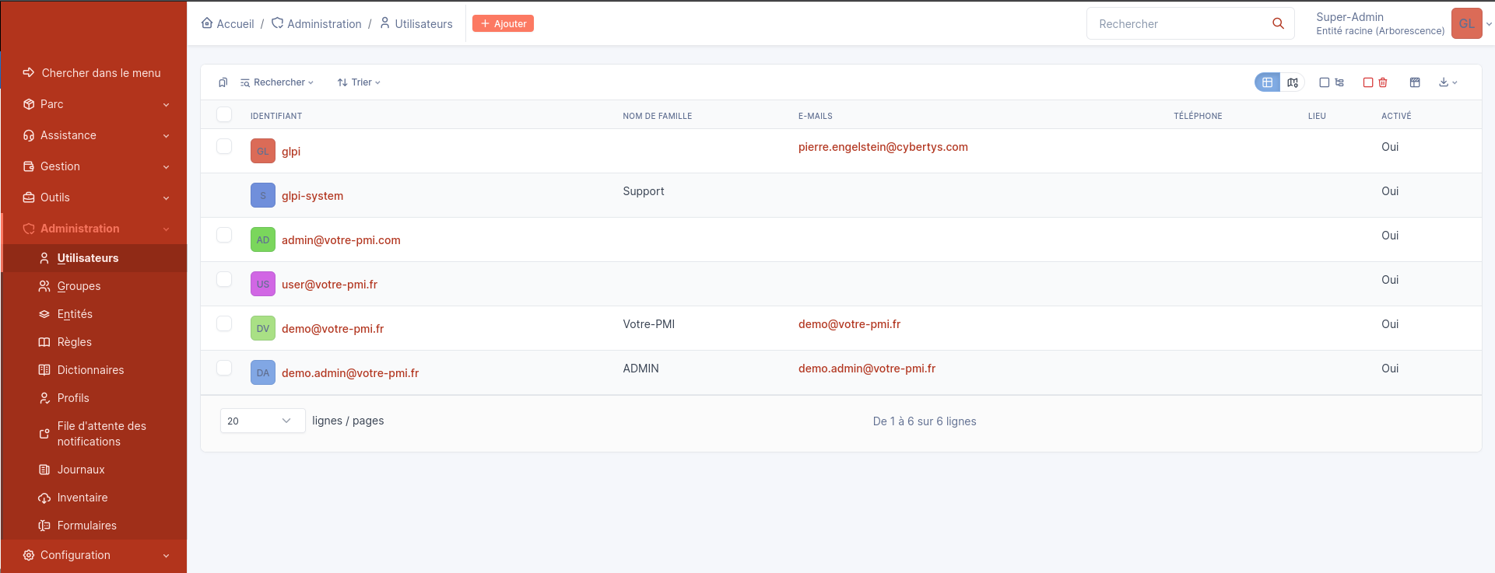
Task: Open the lines per page dropdown
Action: click(262, 421)
